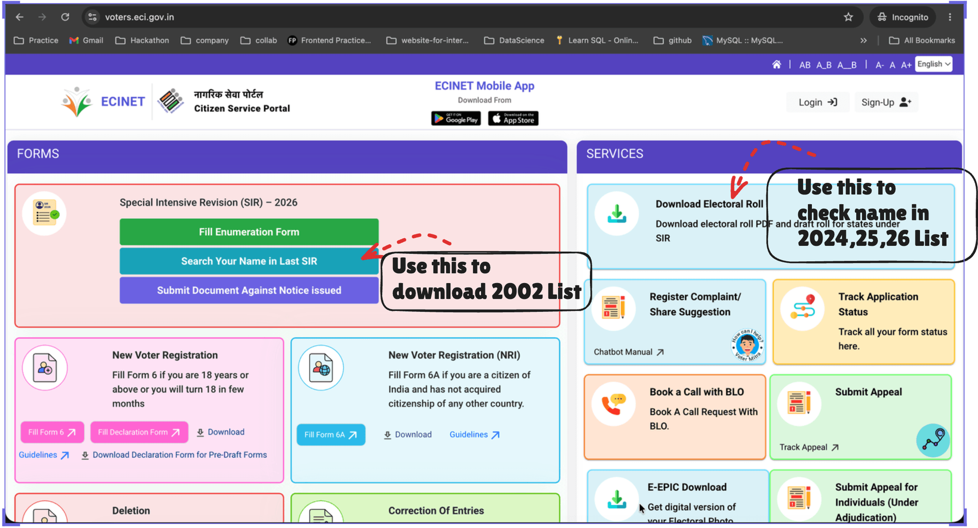Select the A__B wide letter spacing option
Image resolution: width=978 pixels, height=528 pixels.
pyautogui.click(x=847, y=65)
